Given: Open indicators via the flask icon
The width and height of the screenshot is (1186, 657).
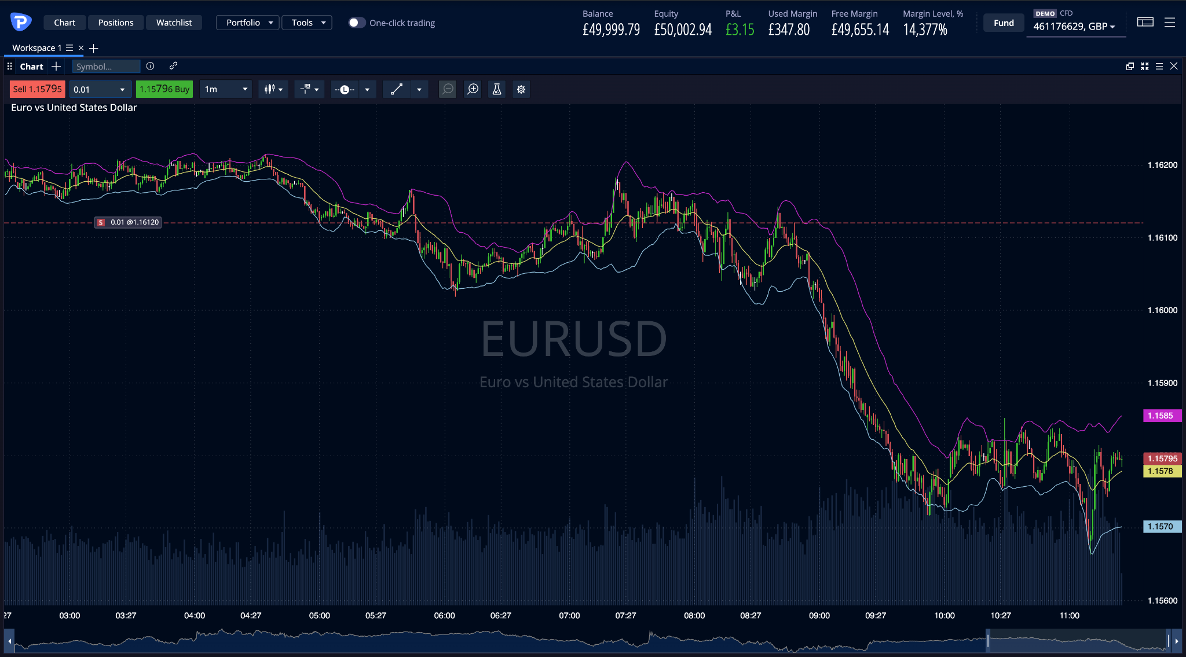Looking at the screenshot, I should point(497,89).
